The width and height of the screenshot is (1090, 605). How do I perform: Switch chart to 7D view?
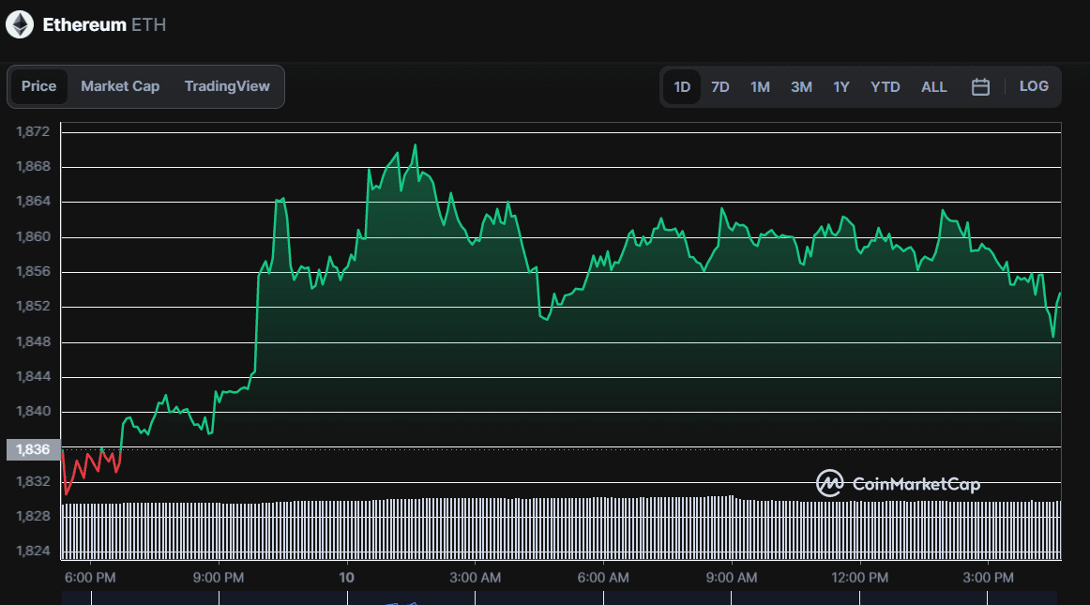coord(719,85)
